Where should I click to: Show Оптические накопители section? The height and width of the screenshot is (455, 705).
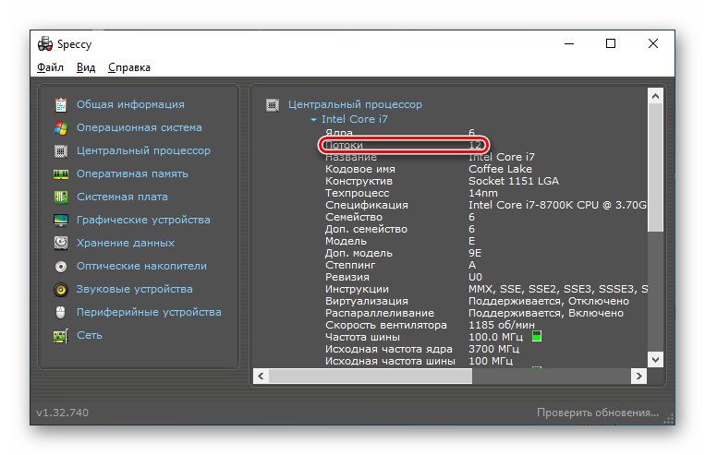[141, 266]
